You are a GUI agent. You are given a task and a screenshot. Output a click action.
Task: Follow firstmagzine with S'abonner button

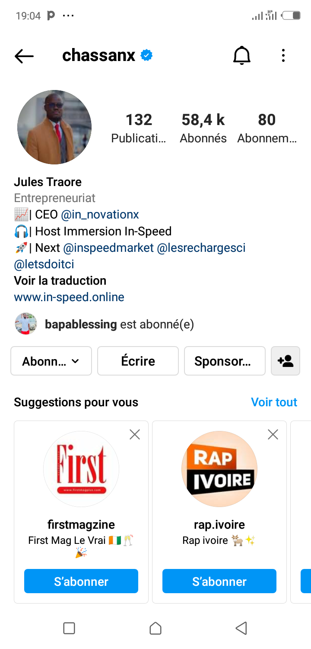pyautogui.click(x=81, y=581)
